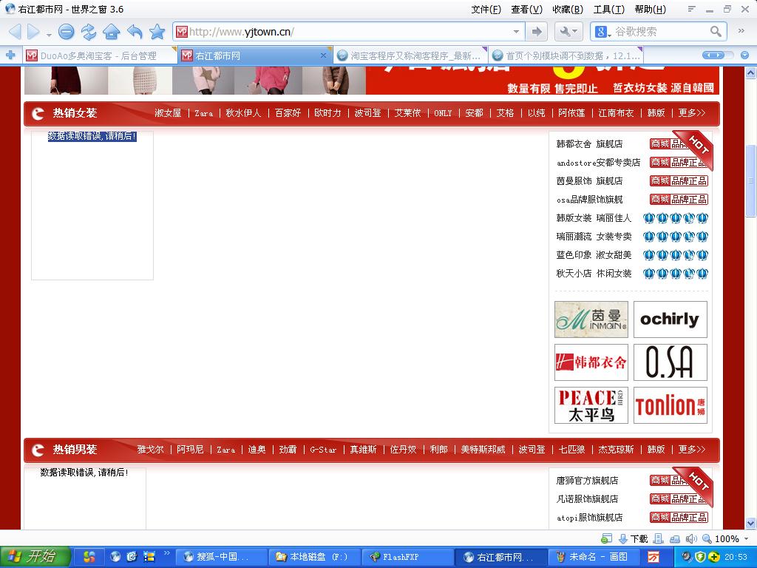Open favorites with the star icon
Image resolution: width=757 pixels, height=568 pixels.
(157, 32)
